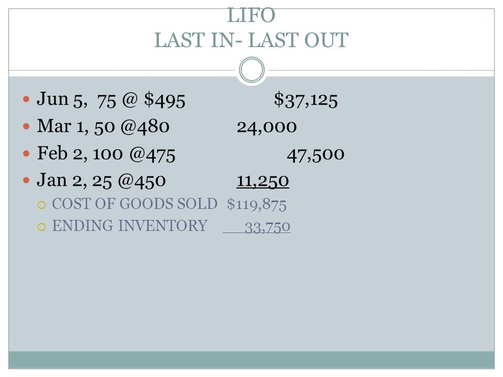This screenshot has height=377, width=503.
Task: Click the LAST IN- LAST OUT heading
Action: tap(251, 40)
